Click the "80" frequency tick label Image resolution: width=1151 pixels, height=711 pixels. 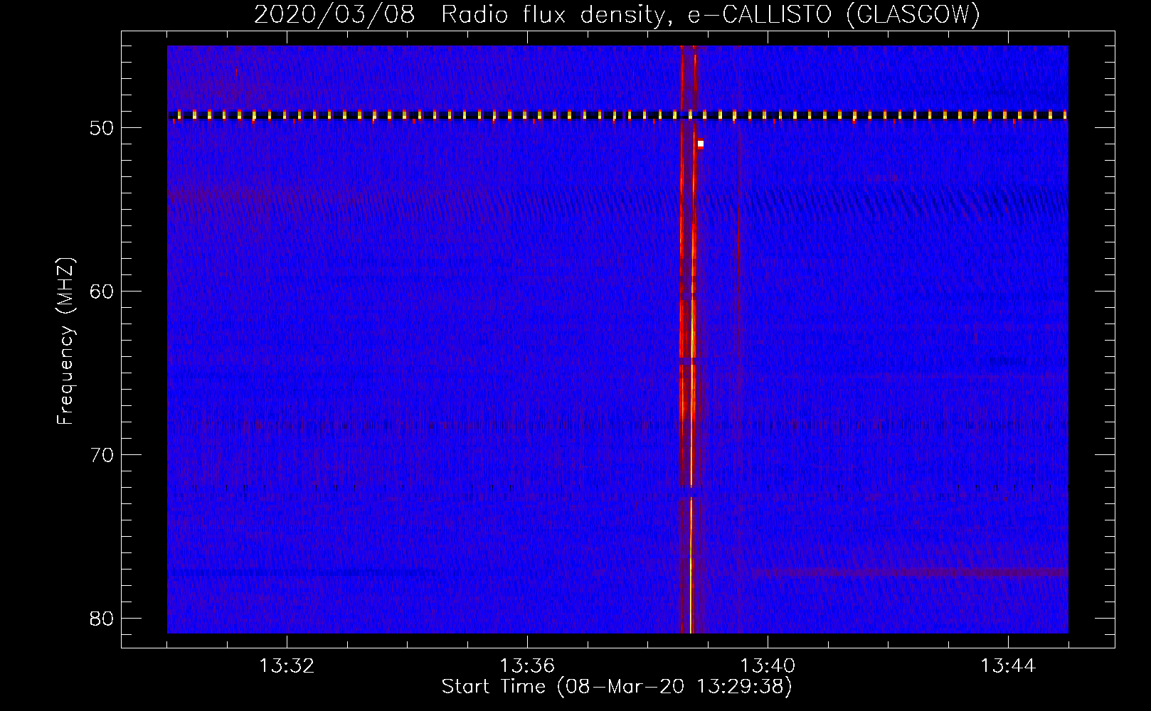(x=102, y=619)
